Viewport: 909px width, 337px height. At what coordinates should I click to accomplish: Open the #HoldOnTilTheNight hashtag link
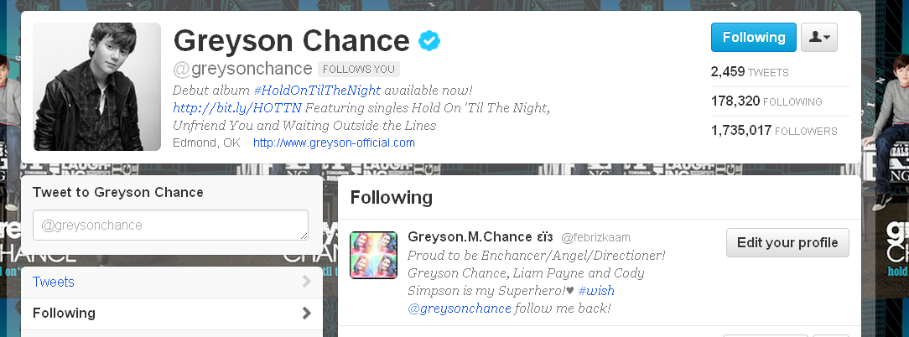pos(317,91)
